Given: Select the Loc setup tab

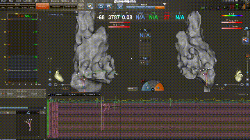Looking at the screenshot, I should [17, 7].
